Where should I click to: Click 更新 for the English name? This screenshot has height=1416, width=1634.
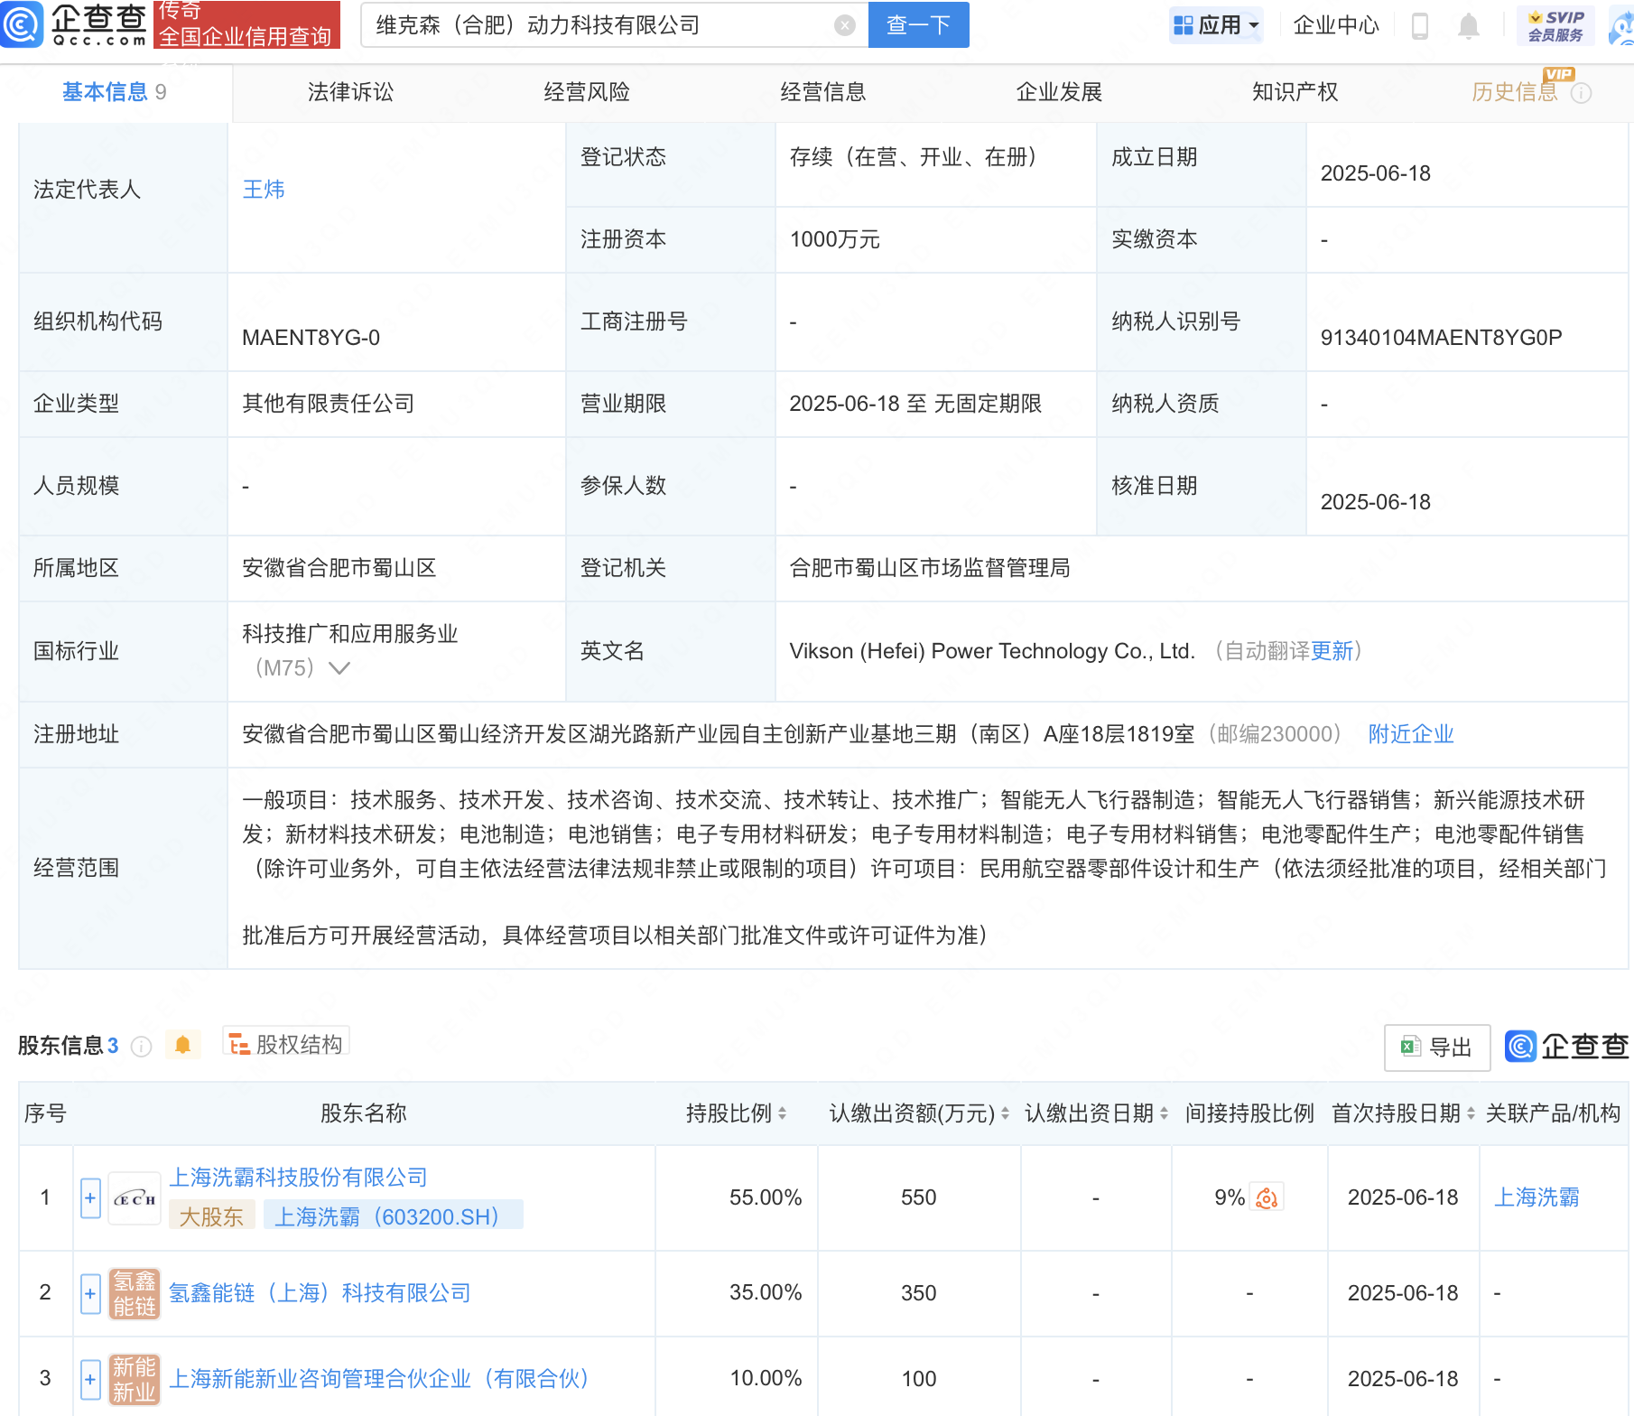point(1332,651)
